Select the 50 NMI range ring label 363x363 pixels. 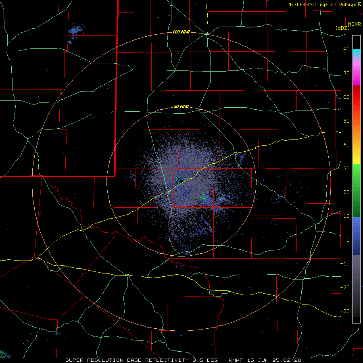point(181,107)
